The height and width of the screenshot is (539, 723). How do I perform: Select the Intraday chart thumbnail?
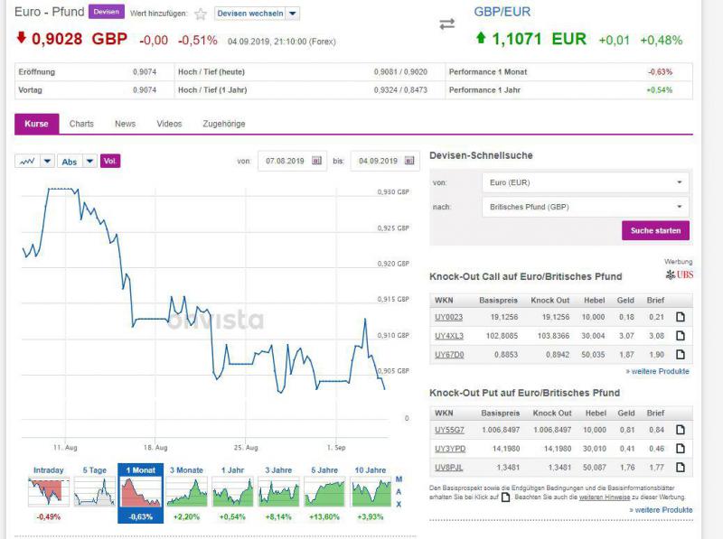coord(49,492)
